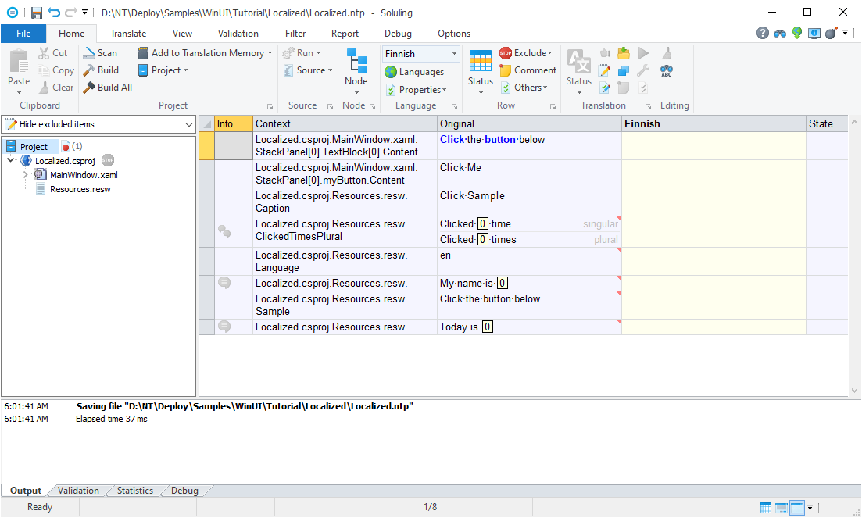Viewport: 862px width, 518px height.
Task: Click the Scan tool in Project group
Action: click(100, 52)
